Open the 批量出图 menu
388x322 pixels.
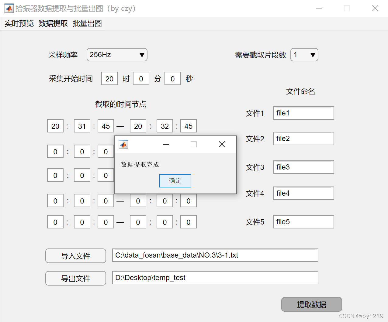(x=87, y=24)
